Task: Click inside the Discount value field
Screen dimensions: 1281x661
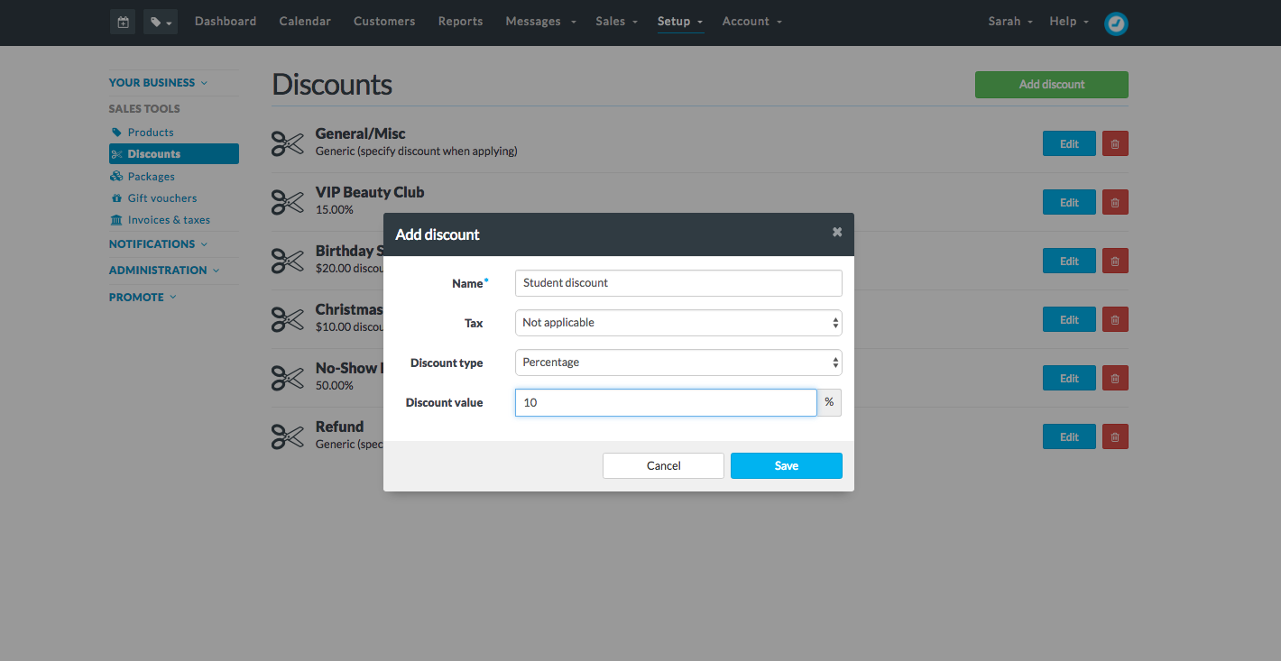Action: 665,402
